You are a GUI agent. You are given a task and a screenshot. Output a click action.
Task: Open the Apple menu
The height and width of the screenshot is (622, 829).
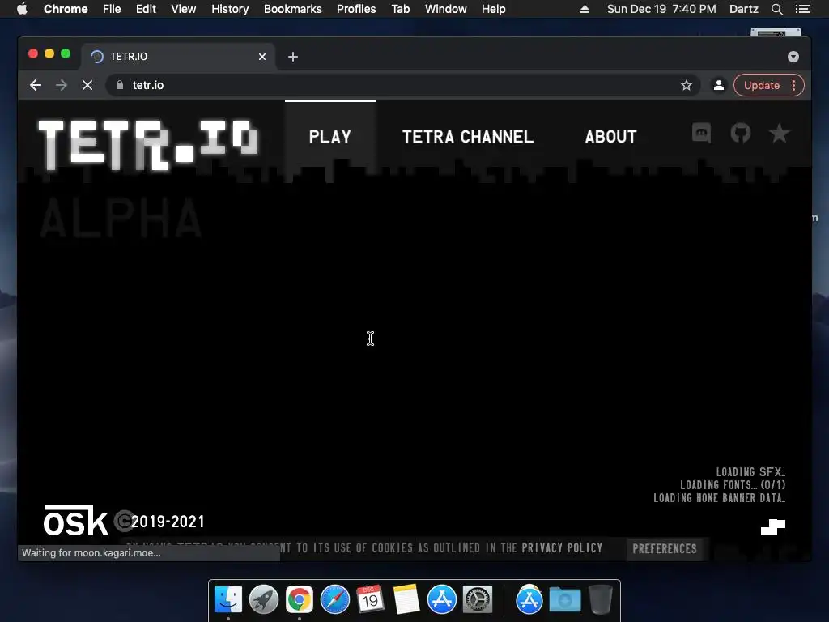pyautogui.click(x=22, y=9)
